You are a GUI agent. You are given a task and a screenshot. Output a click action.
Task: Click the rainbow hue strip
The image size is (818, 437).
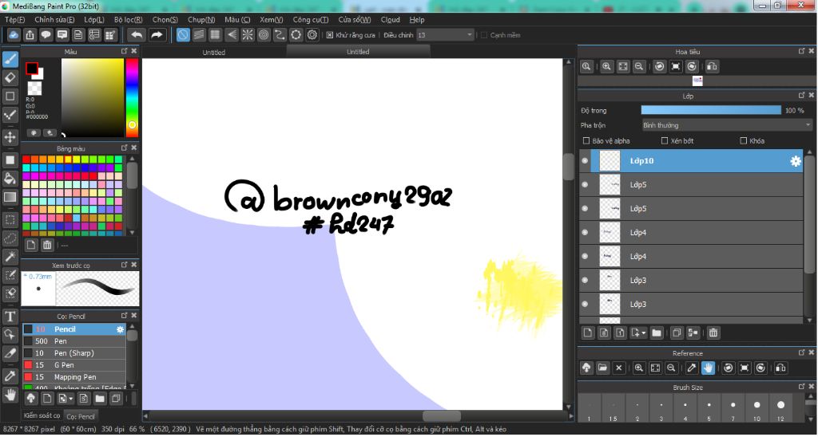point(132,97)
